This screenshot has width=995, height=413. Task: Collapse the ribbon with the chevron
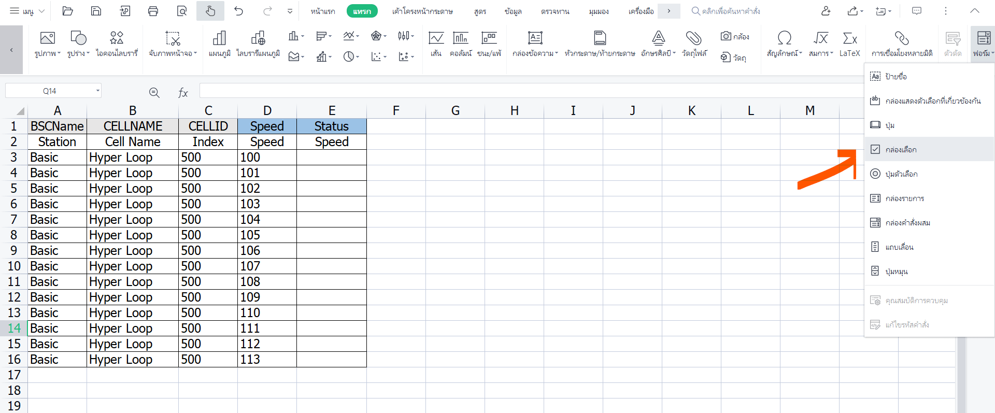tap(974, 11)
